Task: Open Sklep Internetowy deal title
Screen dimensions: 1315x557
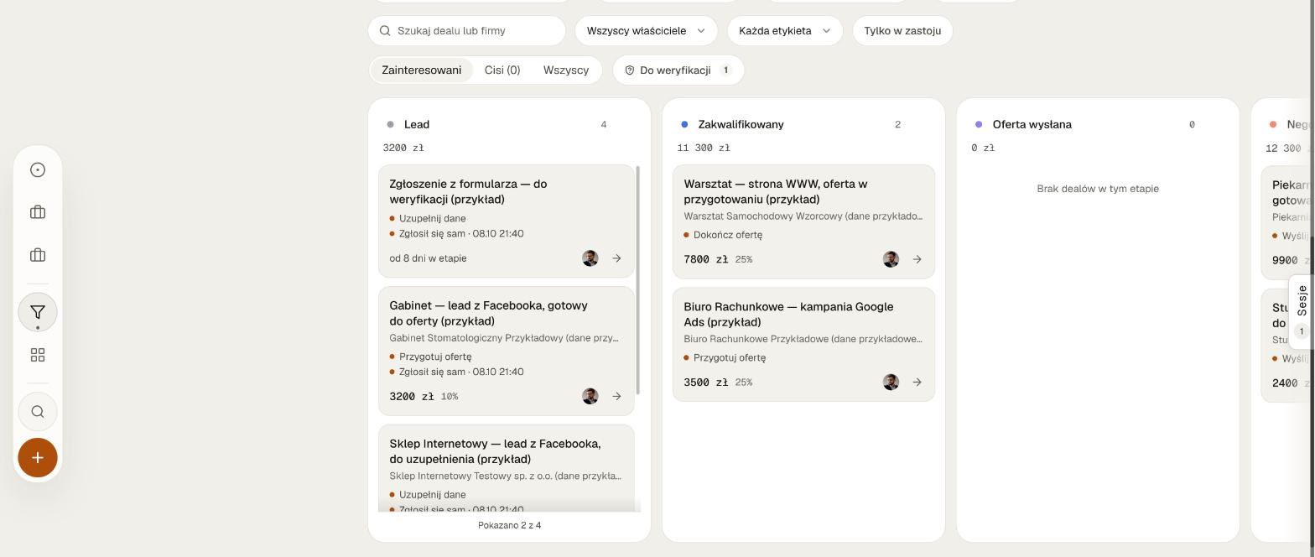Action: tap(495, 451)
